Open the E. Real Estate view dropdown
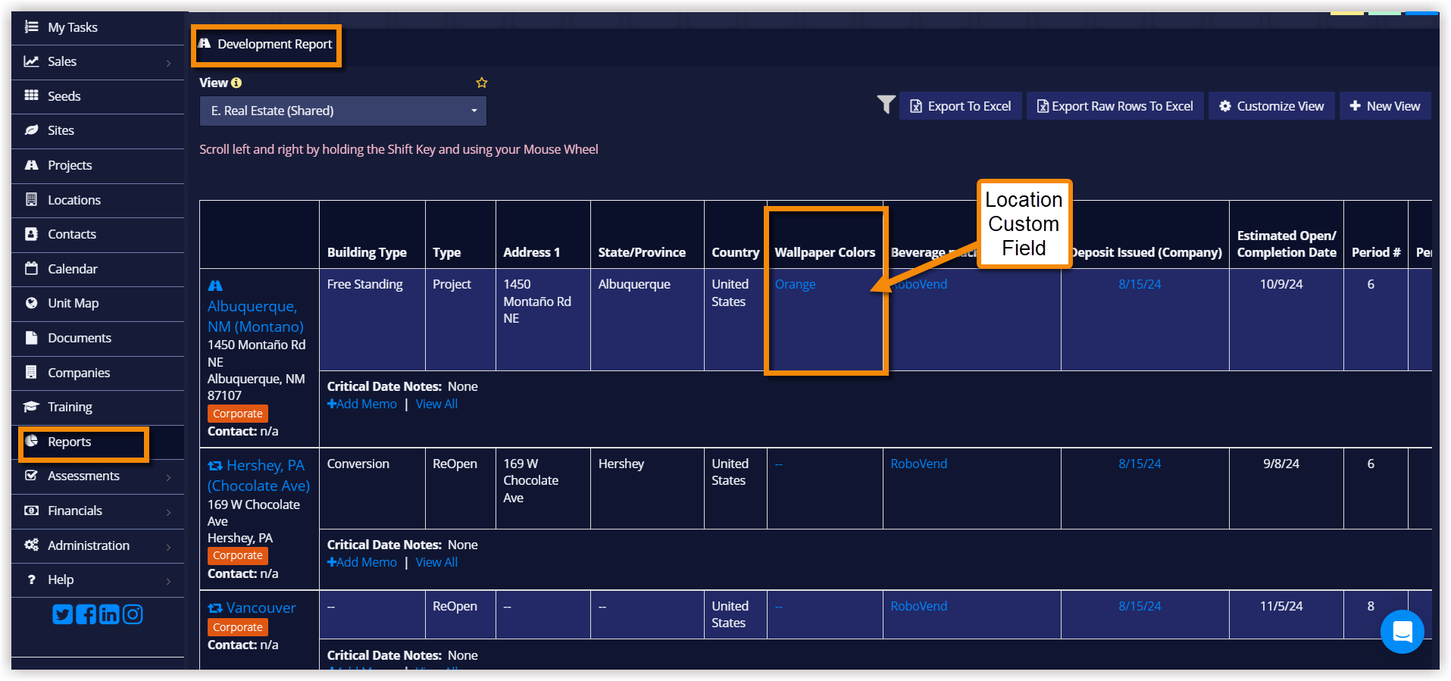Image resolution: width=1451 pixels, height=681 pixels. (x=342, y=111)
